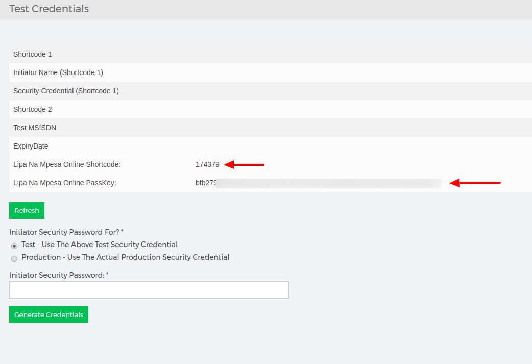The image size is (532, 364).
Task: Click the Shortcode 1 row label
Action: click(x=33, y=54)
